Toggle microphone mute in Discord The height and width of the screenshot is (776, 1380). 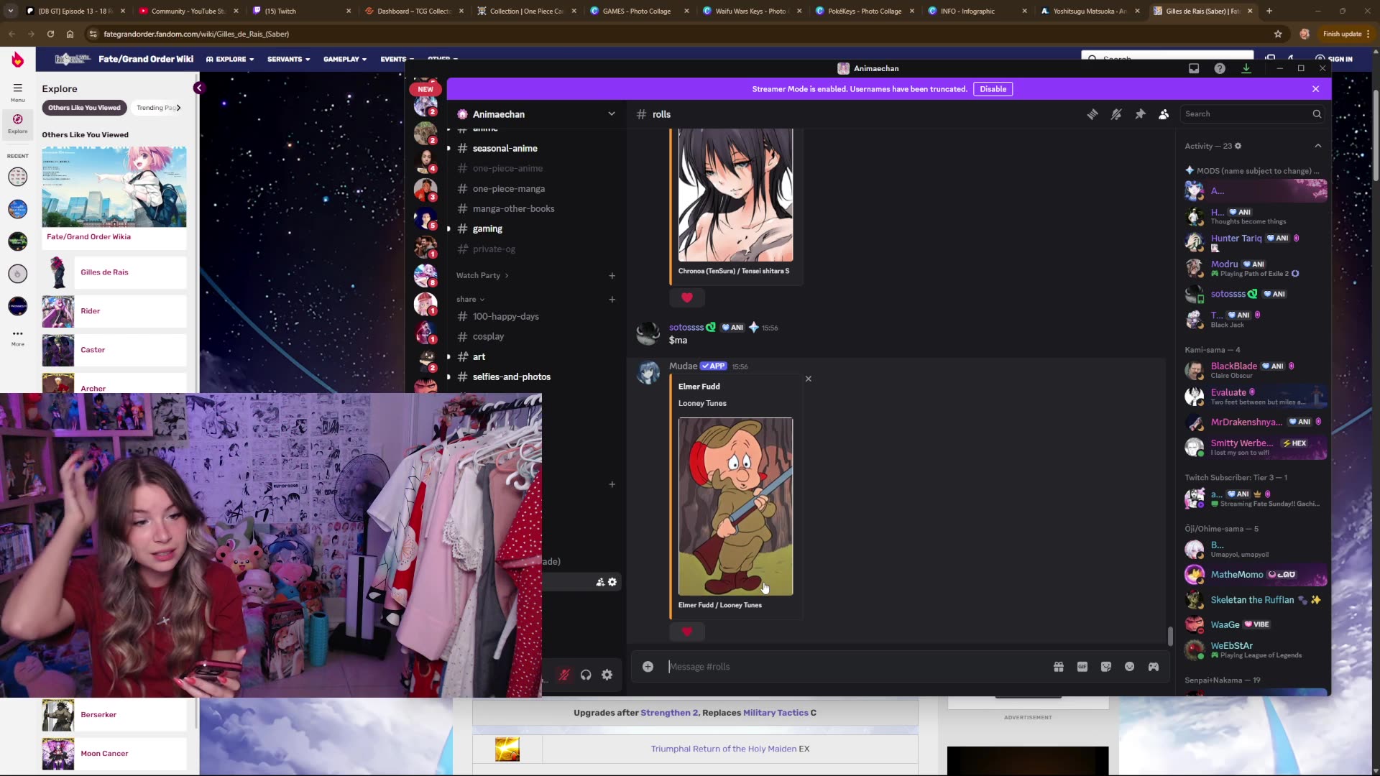tap(564, 675)
